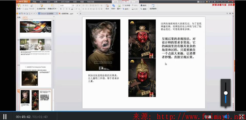Viewport: 246px width, 120px height.
Task: Toggle Italic formatting
Action: 64,9
